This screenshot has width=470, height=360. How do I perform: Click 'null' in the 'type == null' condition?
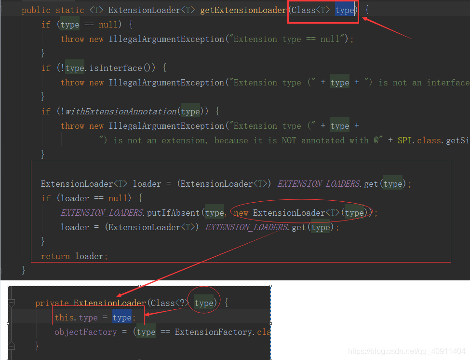[x=108, y=24]
